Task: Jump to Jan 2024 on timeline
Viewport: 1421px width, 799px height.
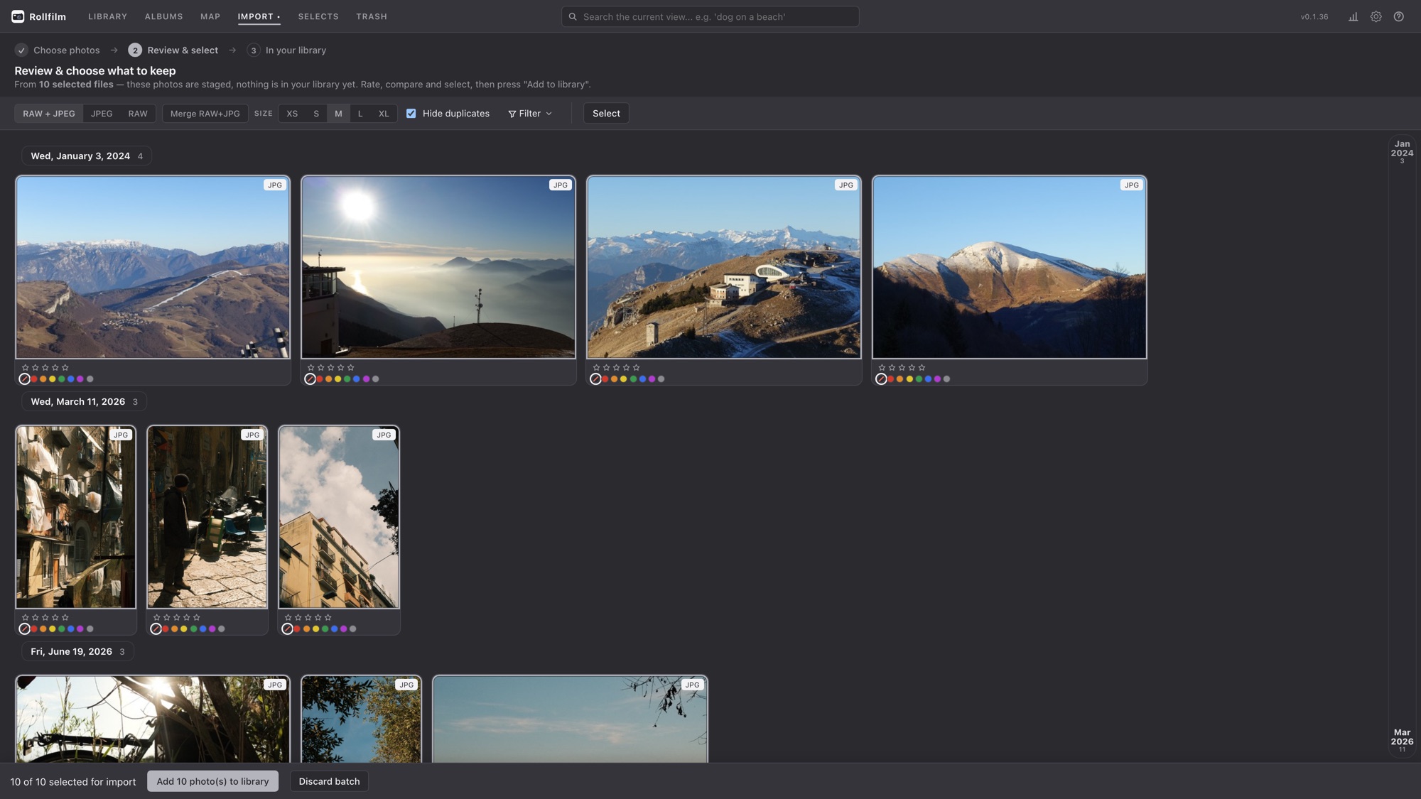Action: tap(1402, 151)
